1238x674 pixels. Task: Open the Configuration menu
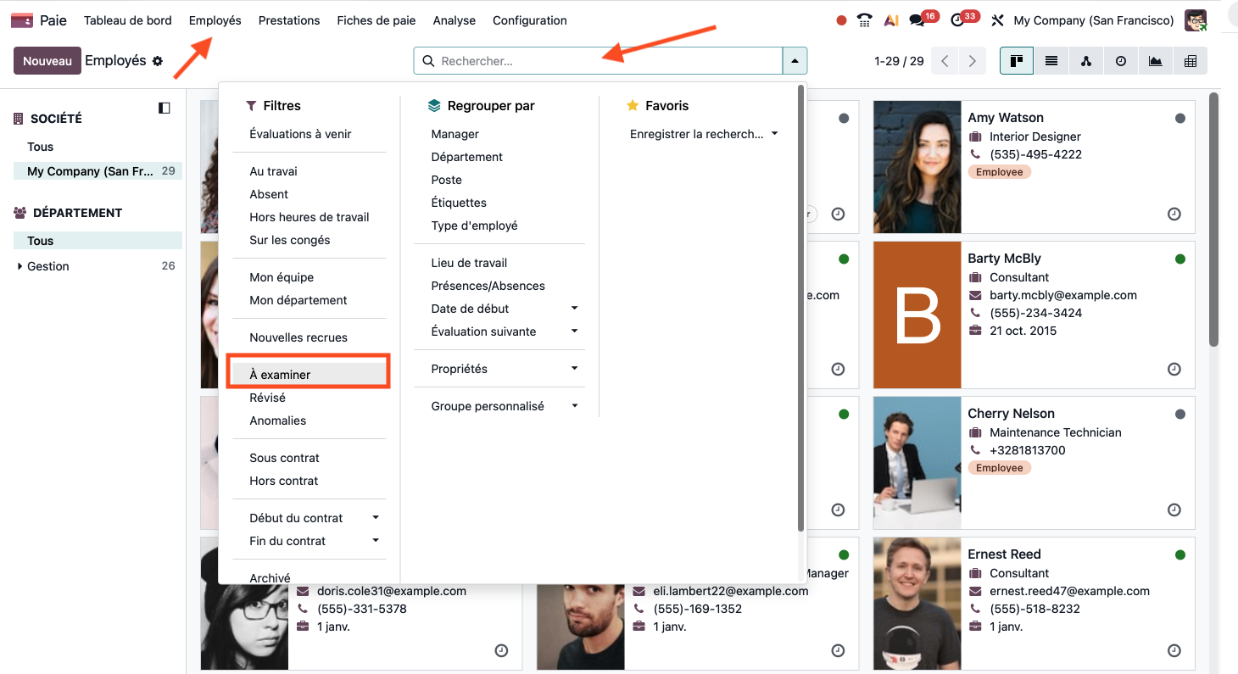[x=529, y=20]
